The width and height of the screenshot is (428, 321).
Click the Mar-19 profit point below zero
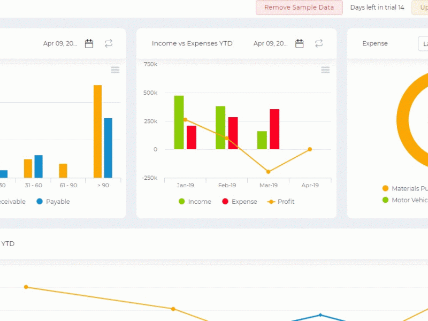[269, 172]
